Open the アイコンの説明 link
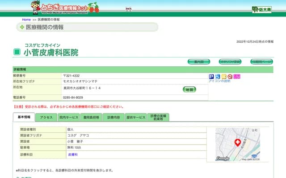Viewport: 286px width, 178px height. [219, 81]
